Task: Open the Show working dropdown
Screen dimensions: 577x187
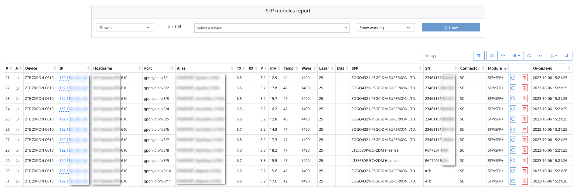Action: pyautogui.click(x=386, y=28)
